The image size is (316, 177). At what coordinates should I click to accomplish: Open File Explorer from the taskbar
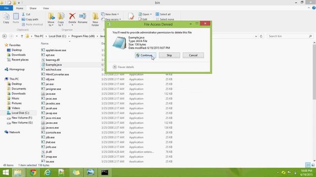18,173
